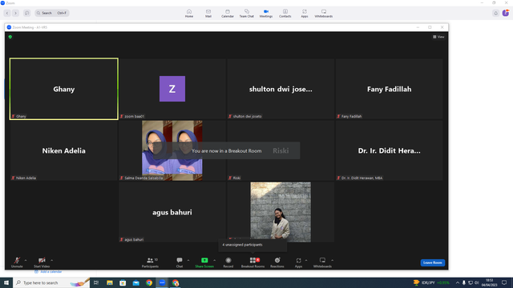Screen dimensions: 513x288
Task: Open the Windows Start menu
Action: 6,282
